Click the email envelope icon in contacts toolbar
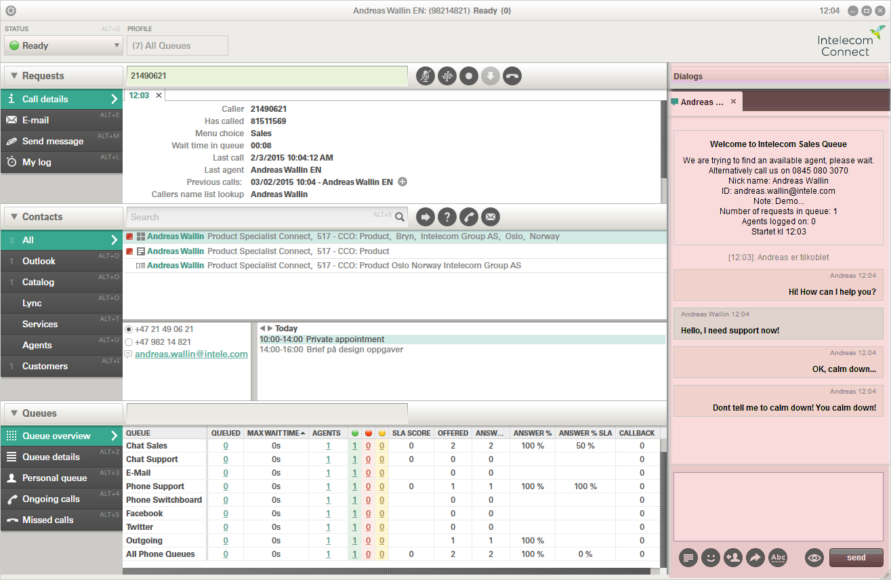Viewport: 891px width, 580px height. pos(491,217)
